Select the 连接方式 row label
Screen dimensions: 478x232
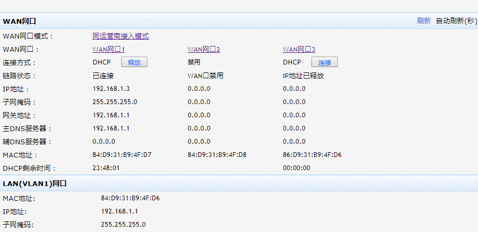click(x=20, y=62)
